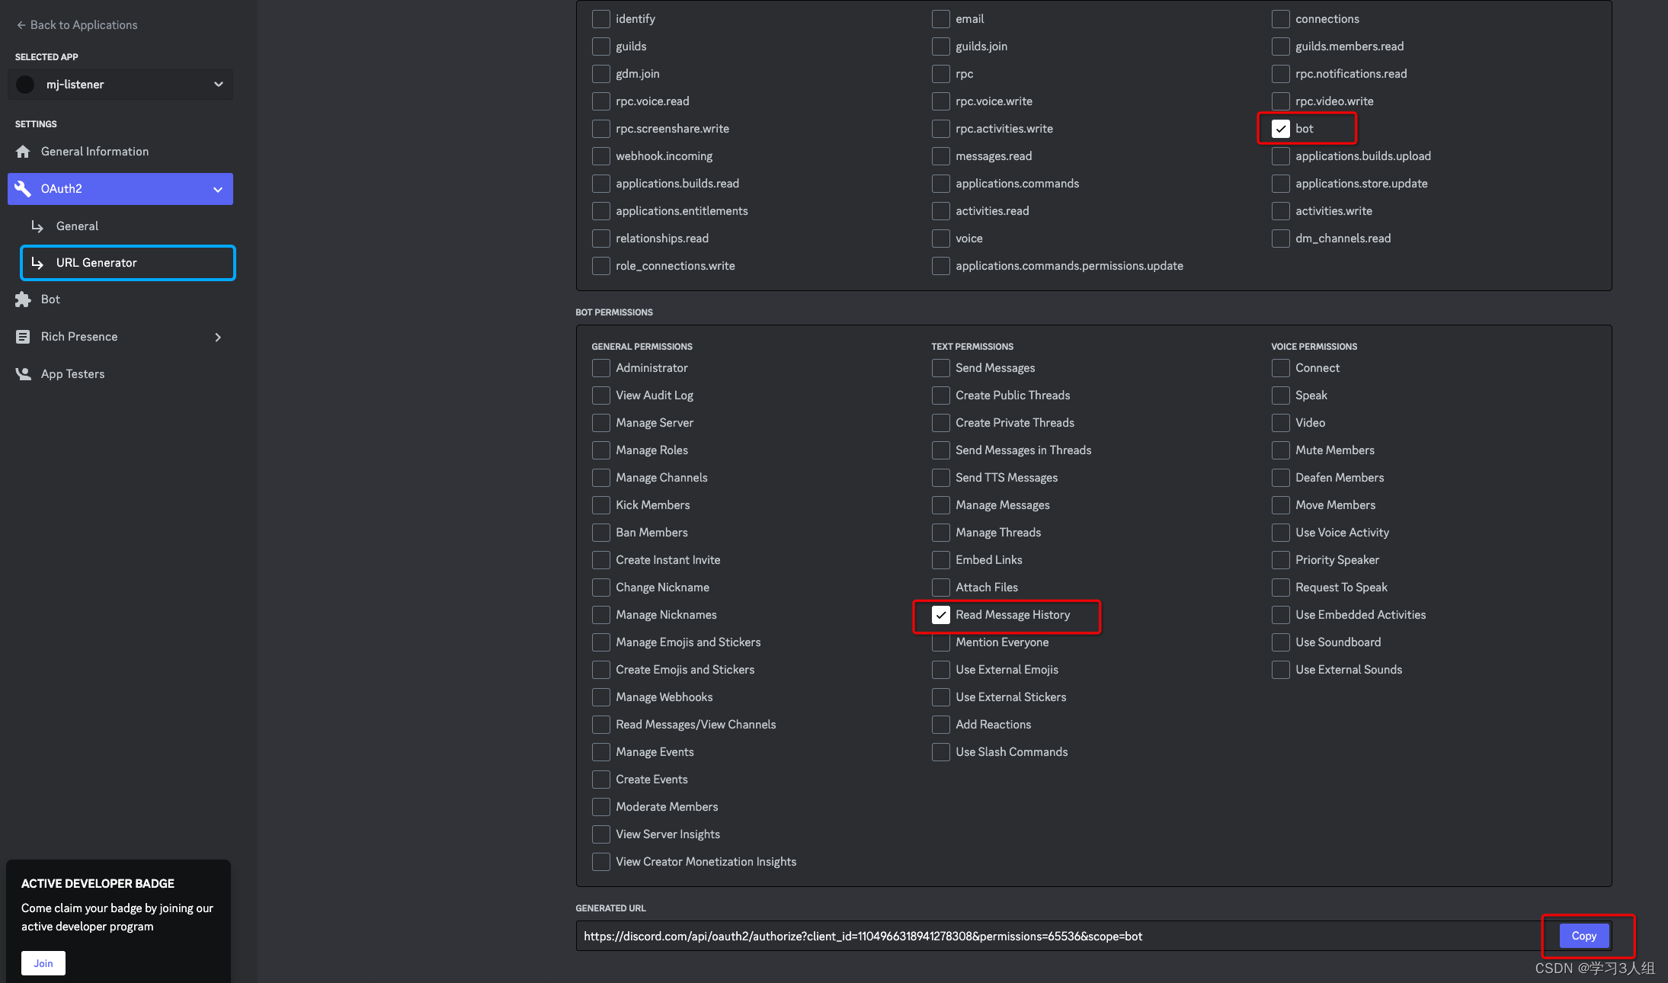Enable the Send Messages permission
This screenshot has height=983, width=1668.
[940, 368]
